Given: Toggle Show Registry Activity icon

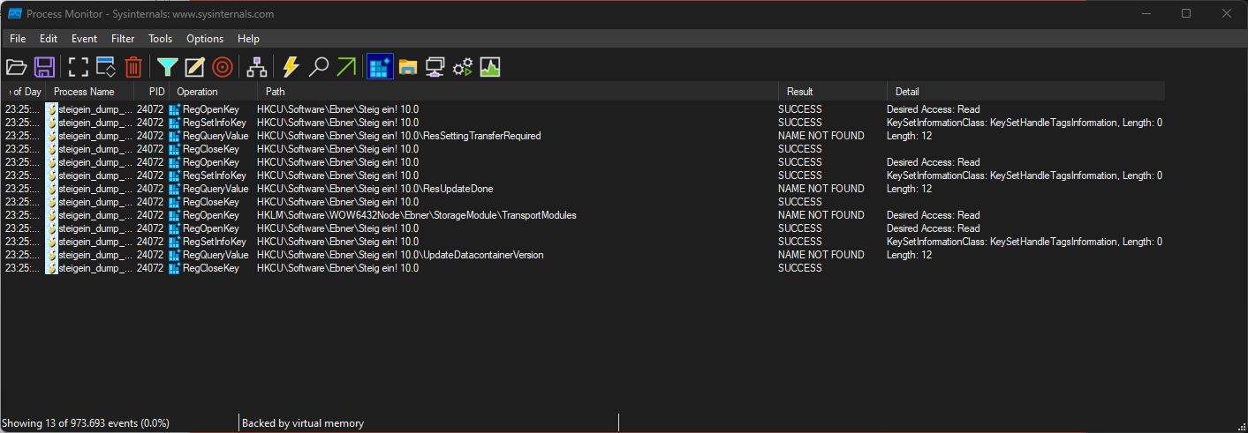Looking at the screenshot, I should click(380, 67).
